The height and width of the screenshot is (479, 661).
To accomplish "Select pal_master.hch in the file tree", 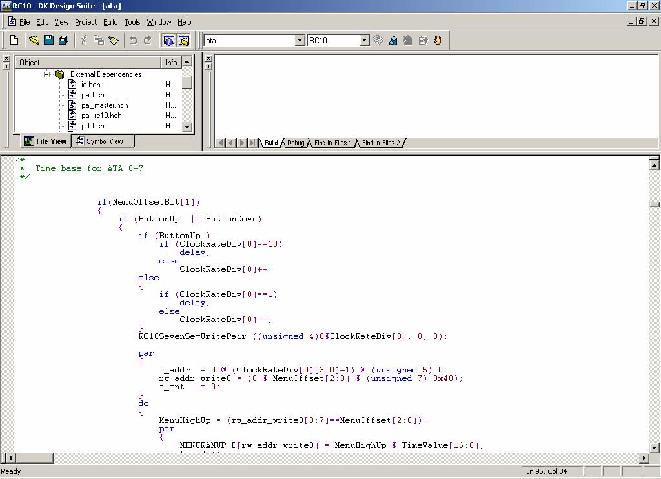I will 105,105.
